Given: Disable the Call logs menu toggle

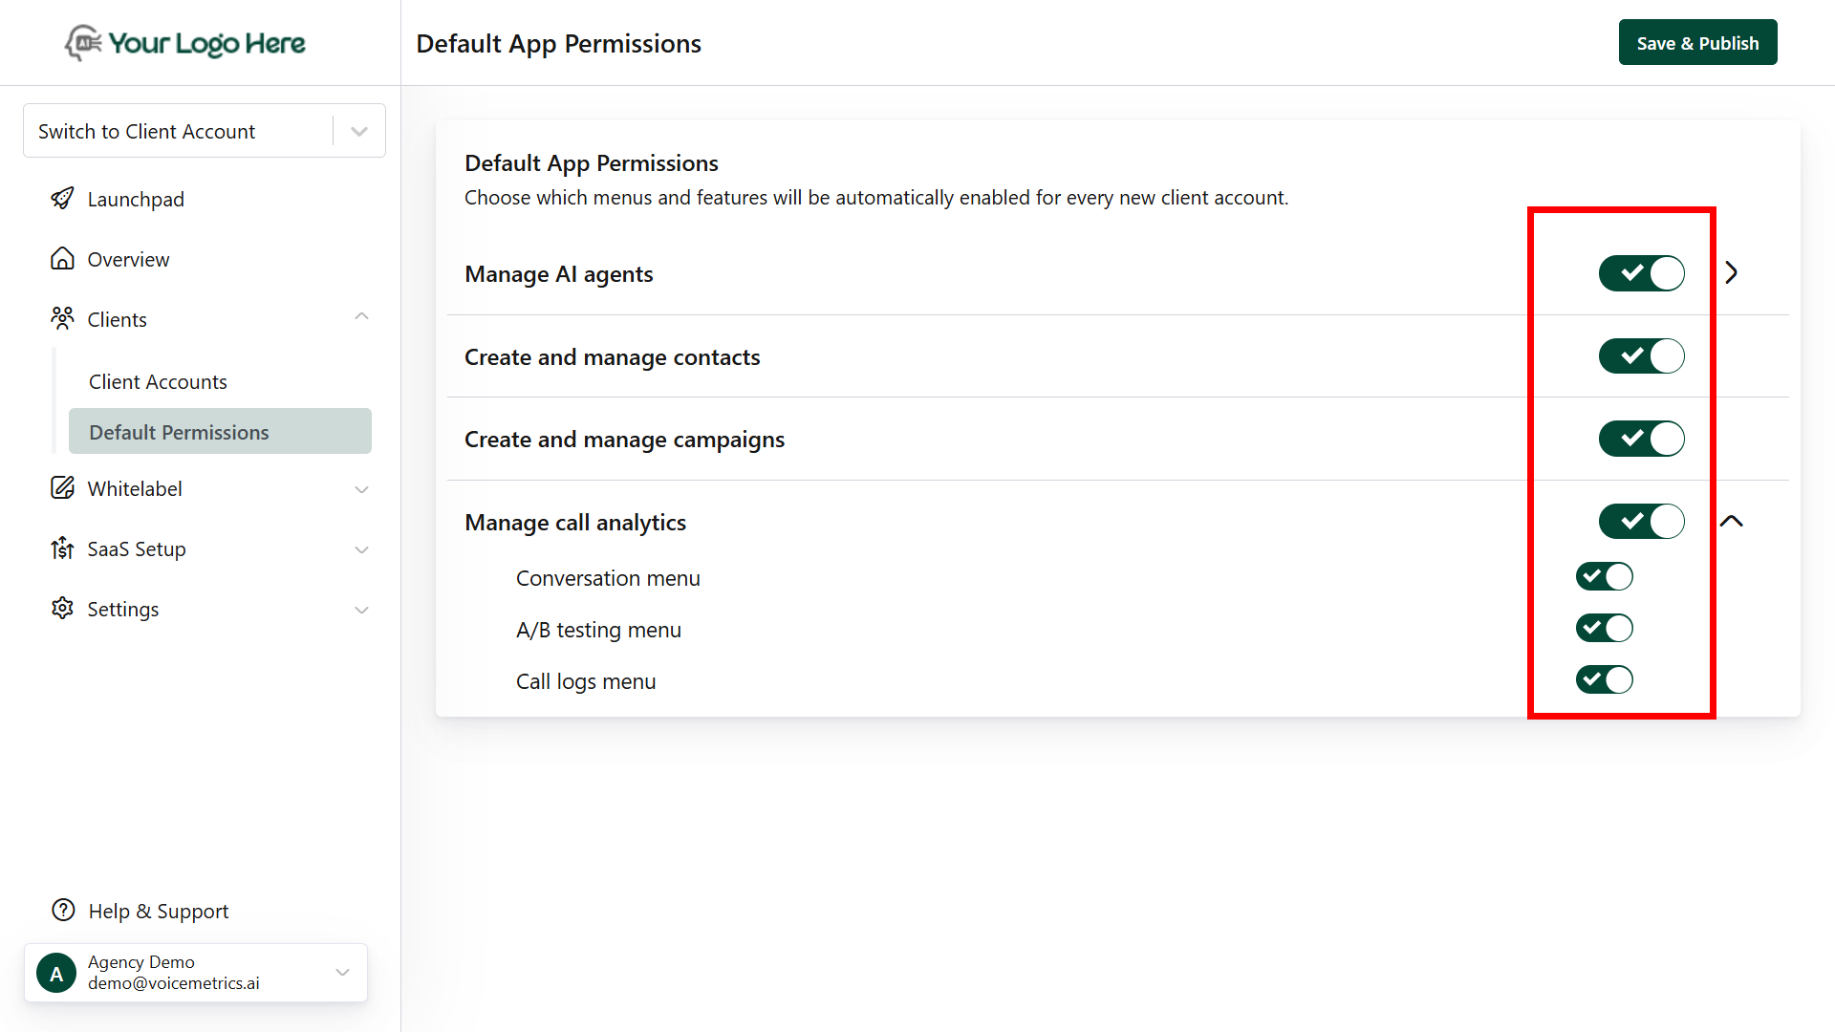Looking at the screenshot, I should pos(1604,679).
